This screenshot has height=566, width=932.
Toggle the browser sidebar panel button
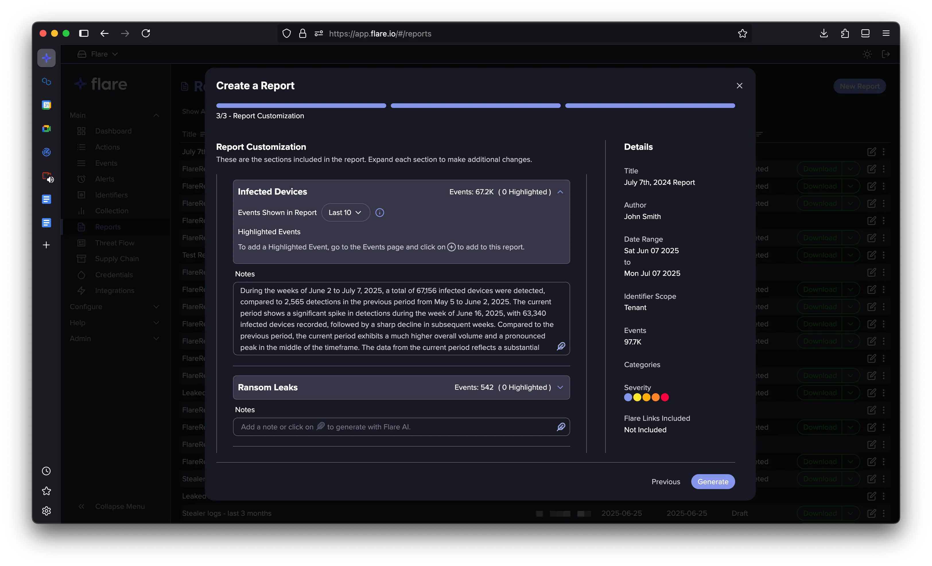84,33
